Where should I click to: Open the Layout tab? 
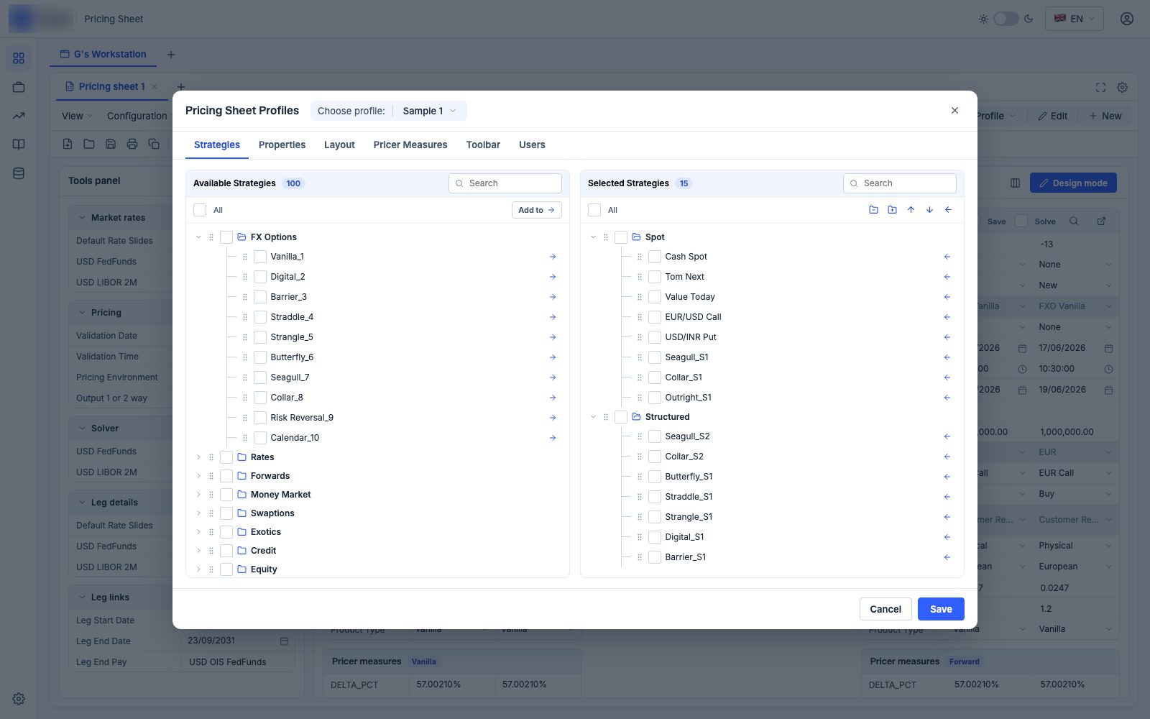coord(339,145)
